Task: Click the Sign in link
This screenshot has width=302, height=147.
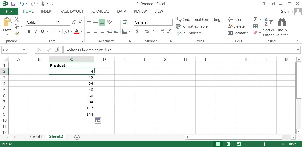Action: click(x=287, y=11)
